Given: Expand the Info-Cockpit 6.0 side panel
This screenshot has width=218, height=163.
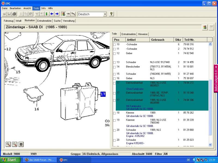Looking at the screenshot, I should coord(216,78).
